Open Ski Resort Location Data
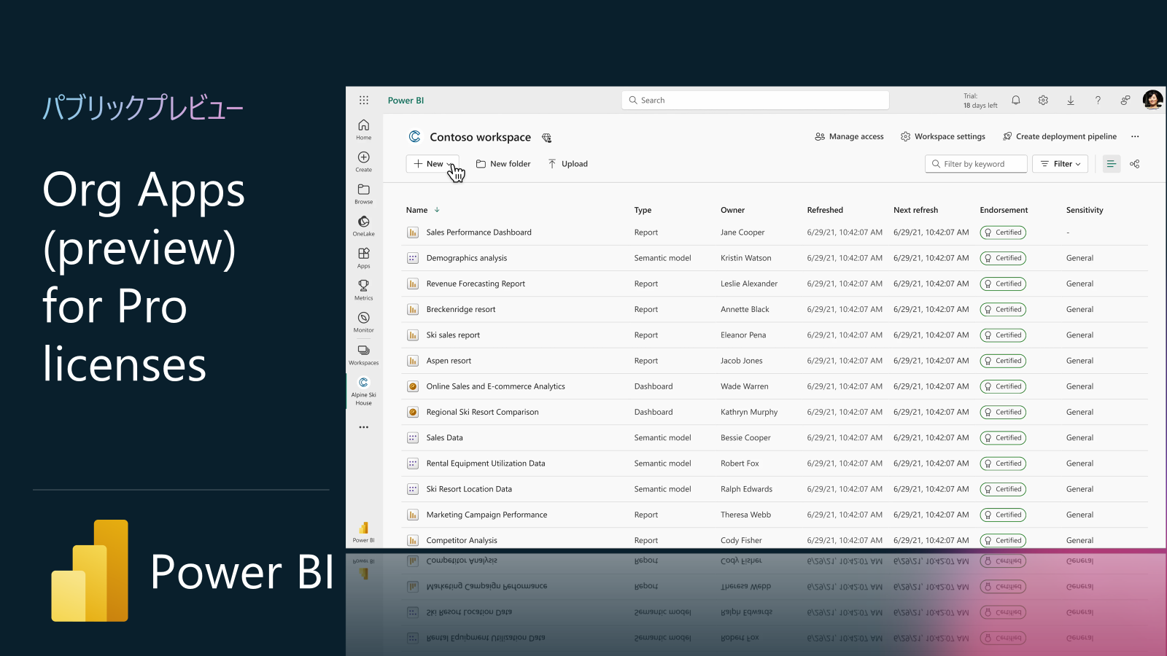Screen dimensions: 1167x656 coord(469,489)
